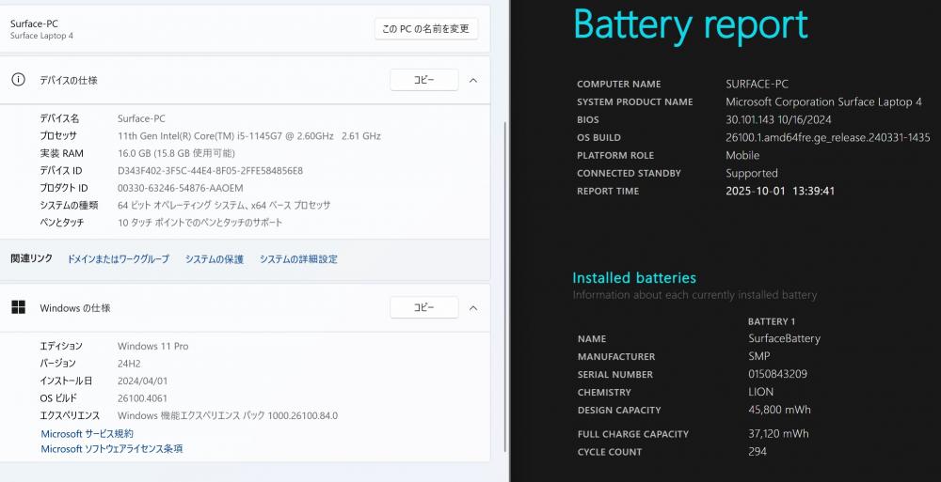Image resolution: width=941 pixels, height=482 pixels.
Task: Select the SurfaceBattery name value
Action: pyautogui.click(x=784, y=338)
